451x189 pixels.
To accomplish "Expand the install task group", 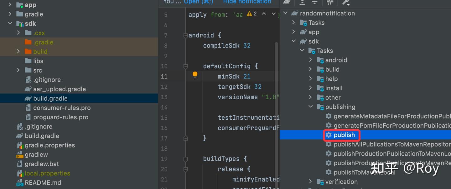I will [x=310, y=88].
